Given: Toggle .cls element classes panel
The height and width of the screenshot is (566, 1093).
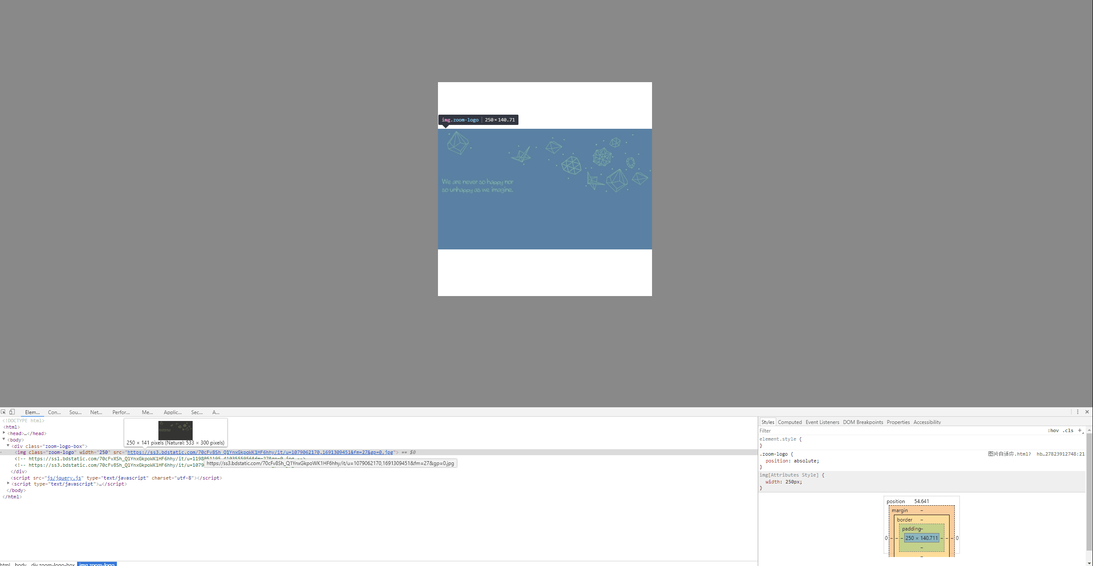Looking at the screenshot, I should pyautogui.click(x=1068, y=430).
